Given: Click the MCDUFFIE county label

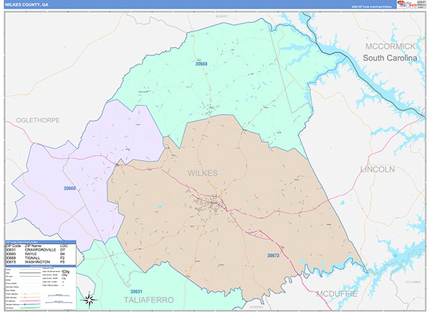Looking at the screenshot, I should pyautogui.click(x=337, y=294).
